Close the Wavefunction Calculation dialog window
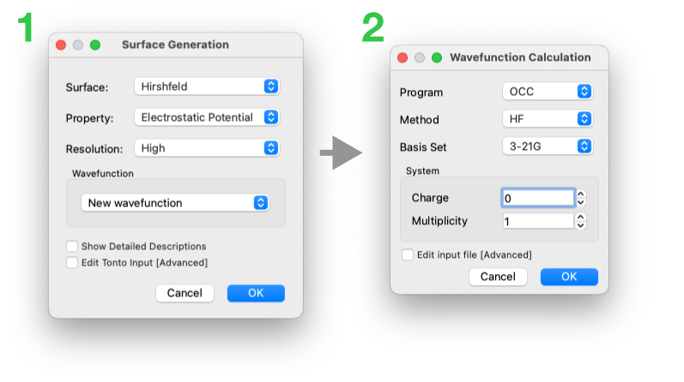684x382 pixels. click(403, 57)
